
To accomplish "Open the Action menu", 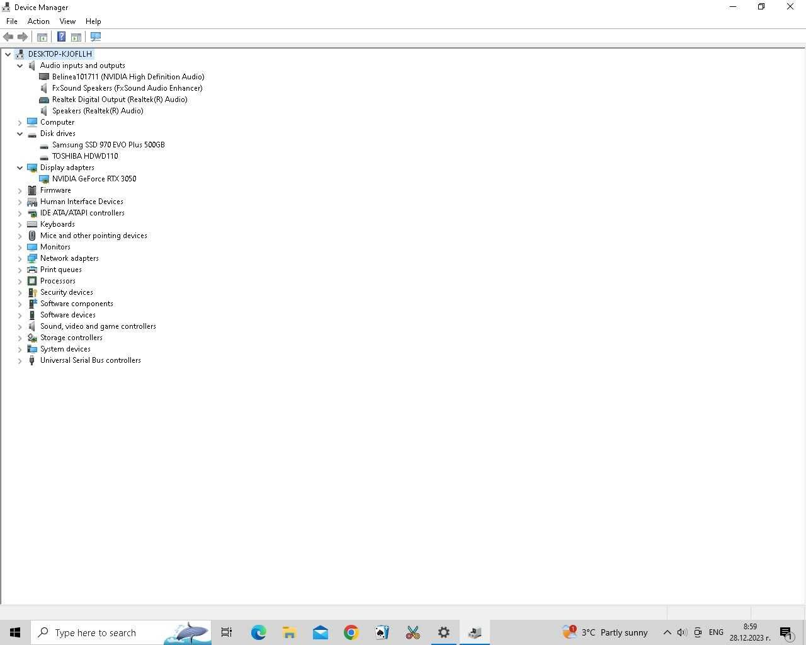I will click(38, 21).
